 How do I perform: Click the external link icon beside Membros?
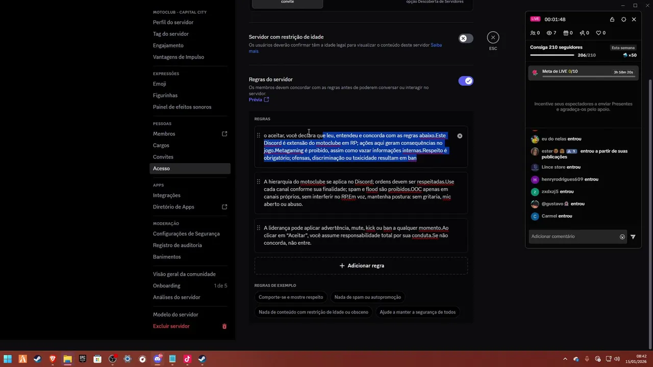[x=224, y=134]
